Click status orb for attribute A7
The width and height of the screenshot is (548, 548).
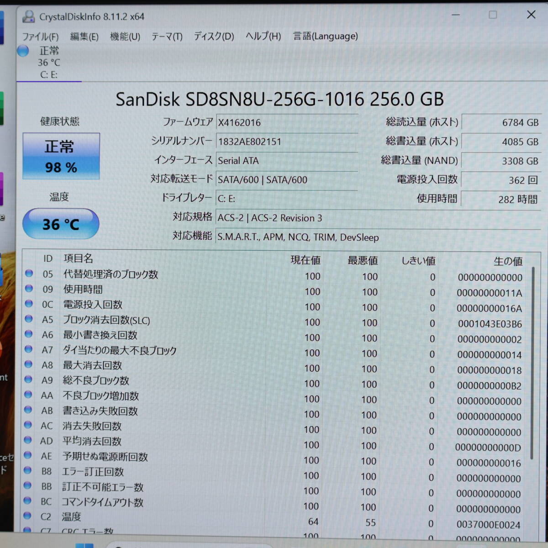[x=28, y=349]
